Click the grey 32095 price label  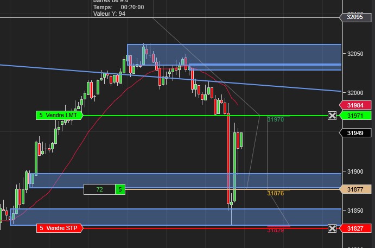pos(355,17)
